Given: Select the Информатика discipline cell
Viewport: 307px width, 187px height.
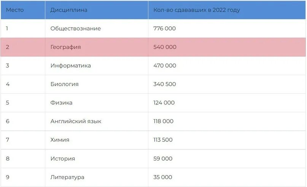Looking at the screenshot, I should pyautogui.click(x=97, y=65).
